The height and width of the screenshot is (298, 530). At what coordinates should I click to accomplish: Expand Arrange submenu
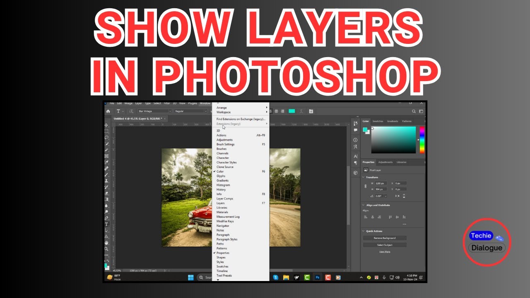coord(241,108)
